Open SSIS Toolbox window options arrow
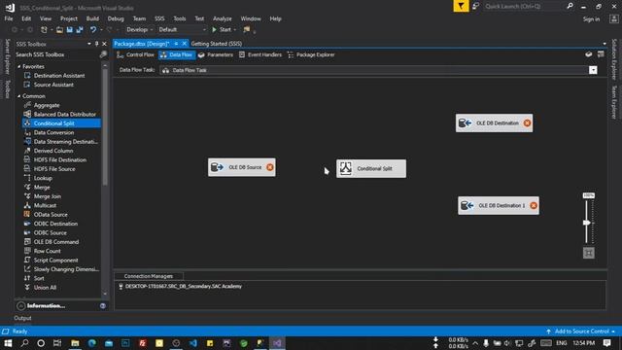The image size is (622, 350). tap(89, 44)
